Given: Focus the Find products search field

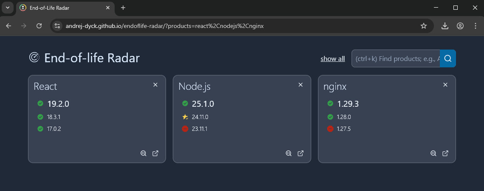Looking at the screenshot, I should pos(396,58).
